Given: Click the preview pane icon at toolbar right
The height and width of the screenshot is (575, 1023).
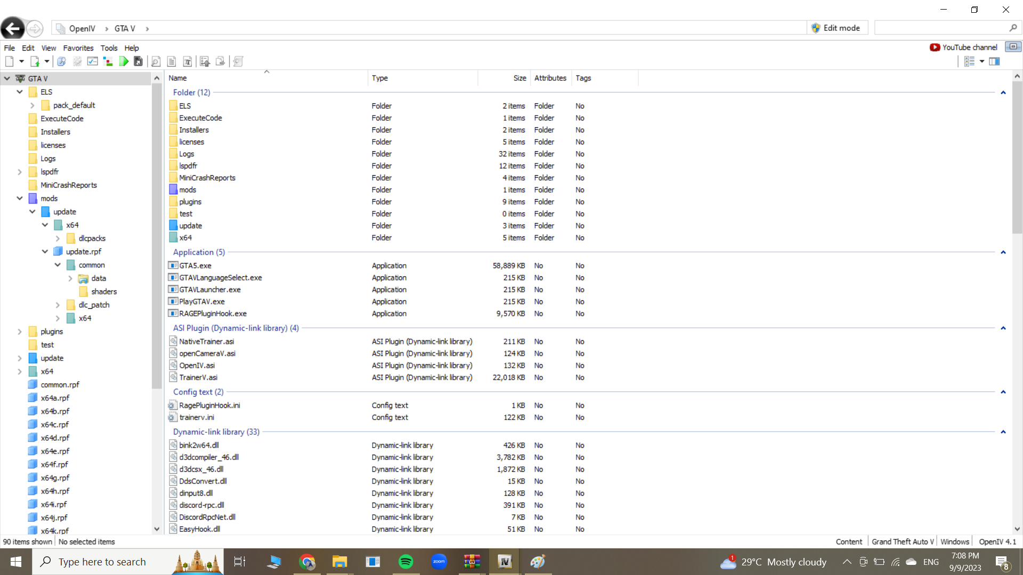Looking at the screenshot, I should coord(994,62).
